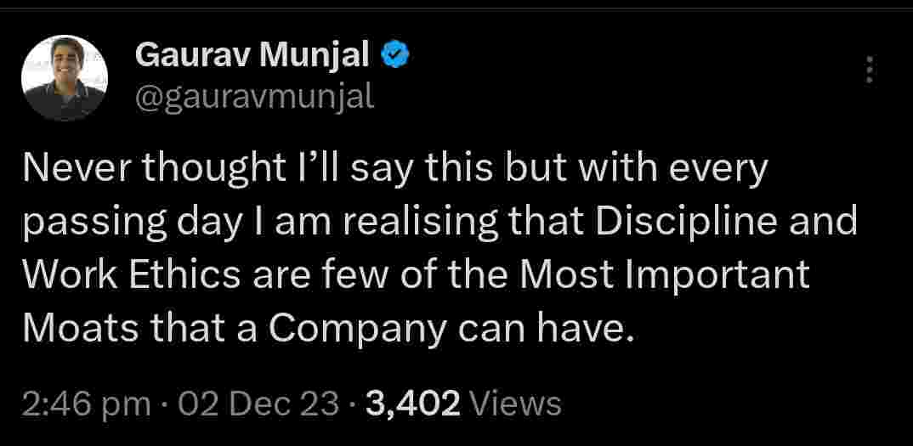The image size is (913, 446).
Task: Open the @gauravmunjal handle link
Action: point(254,96)
